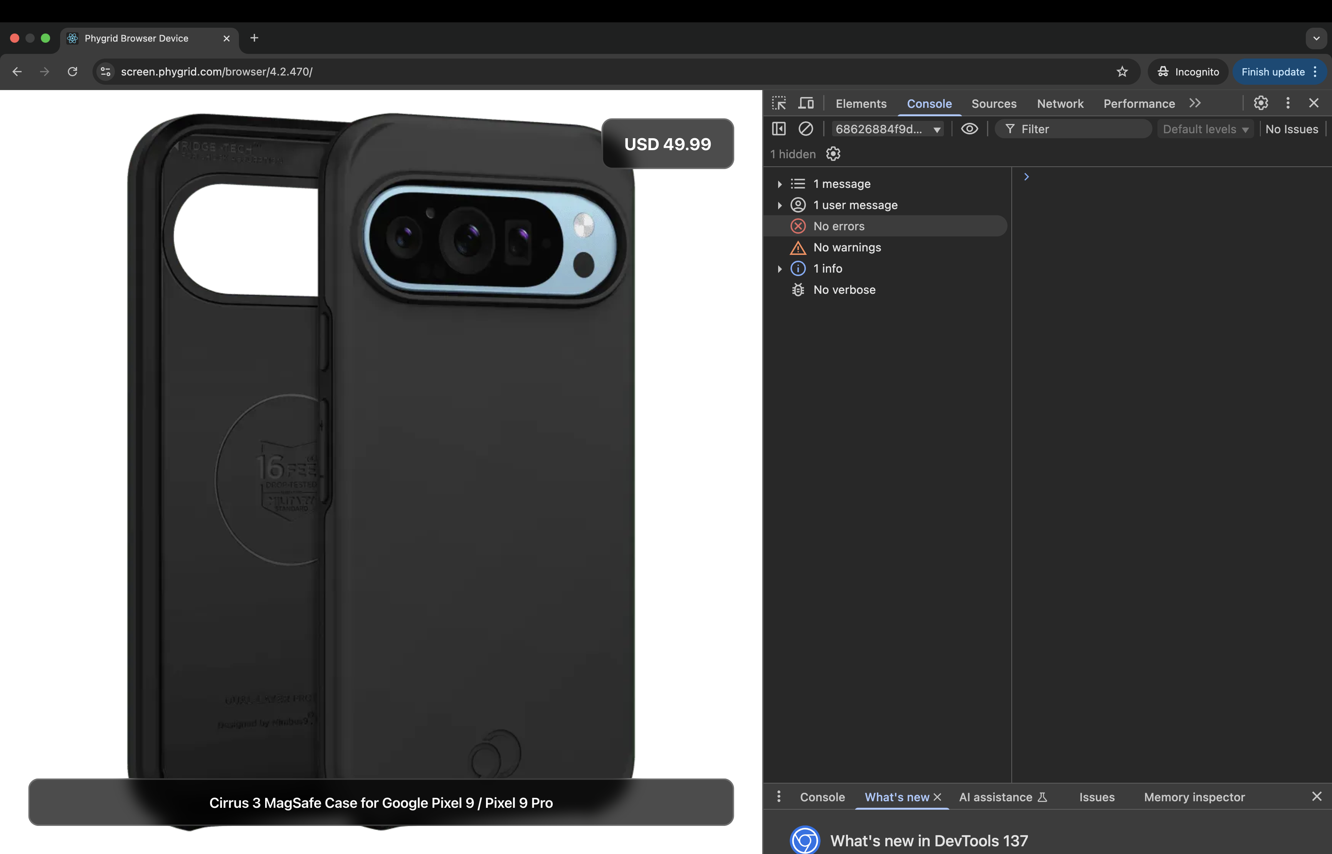The height and width of the screenshot is (854, 1332).
Task: Click the address bar URL
Action: pos(217,72)
